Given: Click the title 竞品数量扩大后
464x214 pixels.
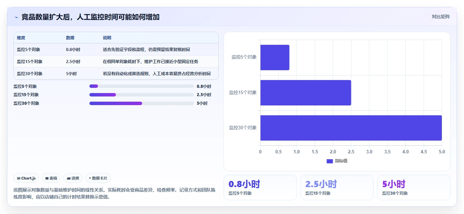Looking at the screenshot, I should tap(90, 17).
